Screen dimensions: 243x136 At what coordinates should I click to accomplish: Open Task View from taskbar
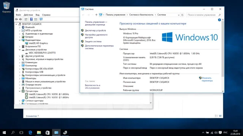coord(21,133)
